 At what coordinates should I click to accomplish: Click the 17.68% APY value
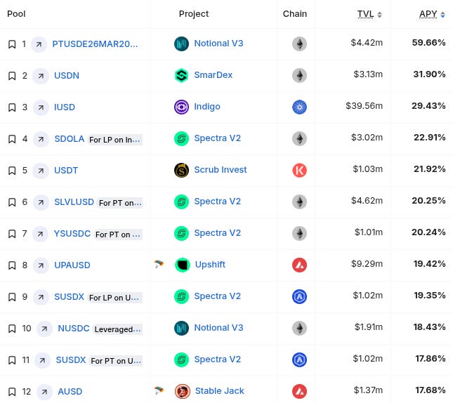431,390
